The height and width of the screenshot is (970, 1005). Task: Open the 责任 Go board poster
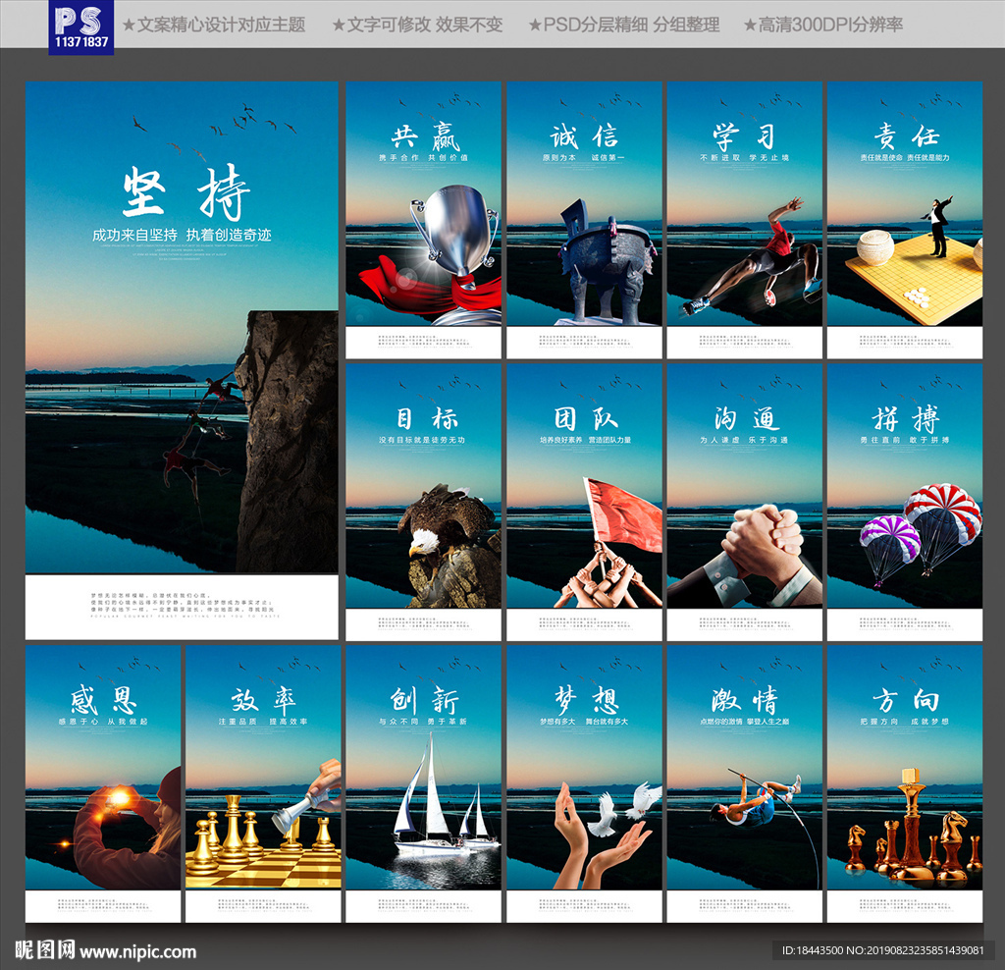[x=904, y=220]
